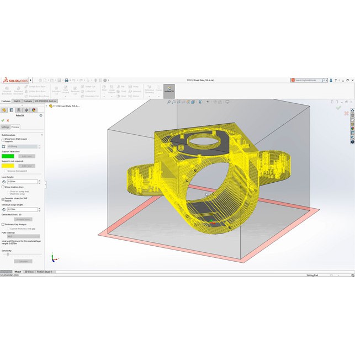Viewport: 355px width, 355px height.
Task: Collapse the Build Analysis section
Action: [41, 135]
